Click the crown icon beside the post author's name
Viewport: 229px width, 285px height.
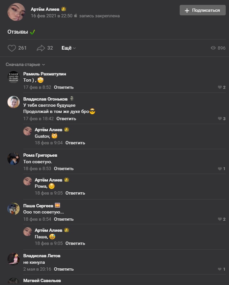(x=64, y=9)
